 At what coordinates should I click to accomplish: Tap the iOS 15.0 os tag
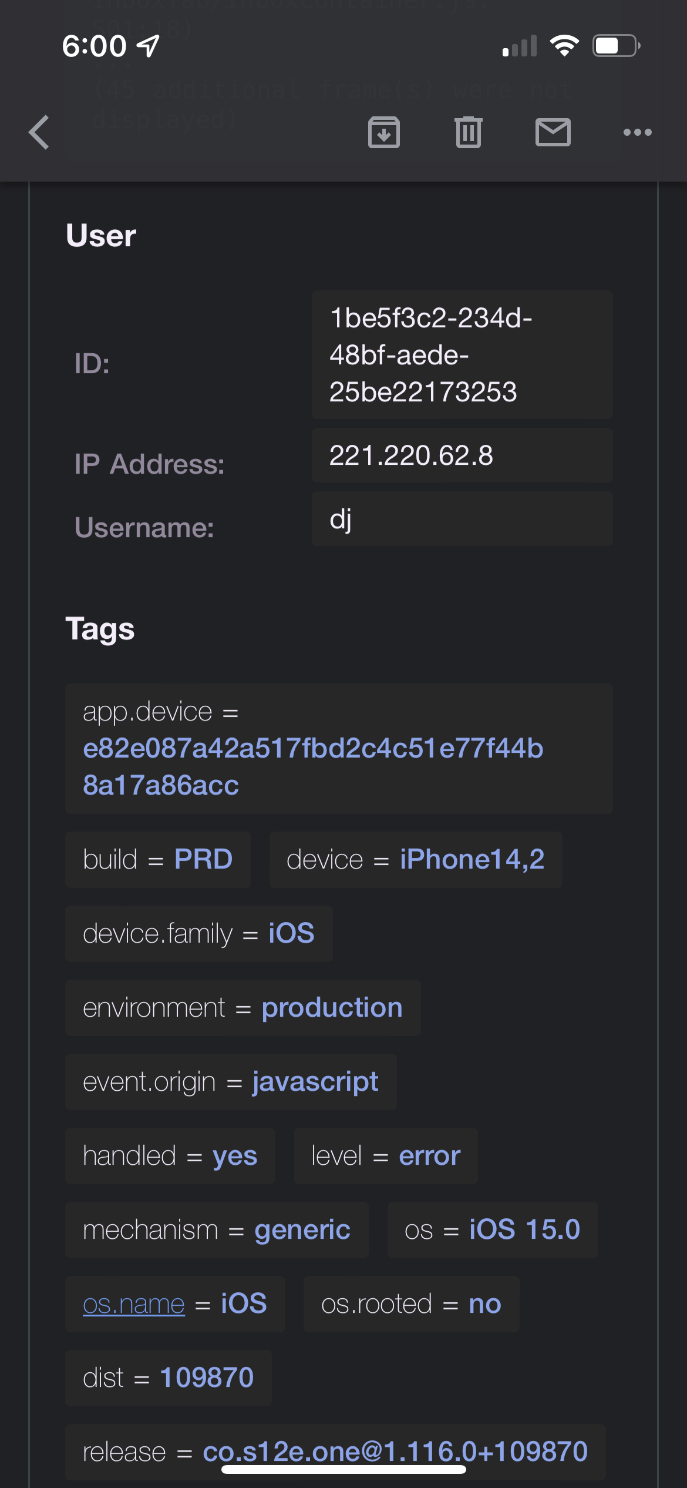(524, 1229)
